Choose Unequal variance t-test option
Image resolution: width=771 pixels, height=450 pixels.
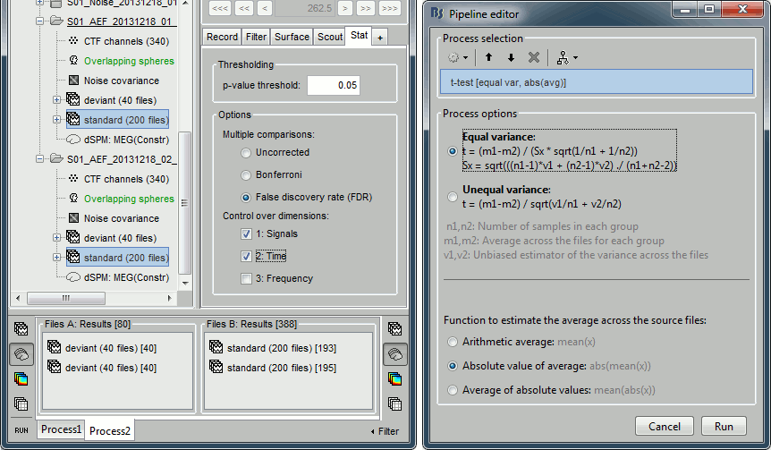click(453, 196)
